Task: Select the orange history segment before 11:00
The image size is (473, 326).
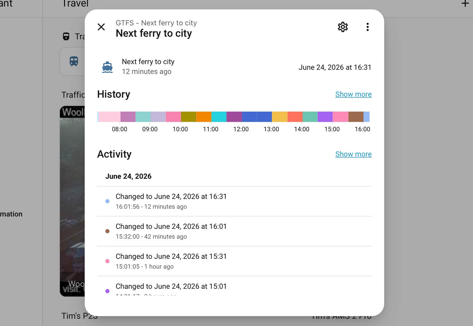Action: click(x=204, y=117)
